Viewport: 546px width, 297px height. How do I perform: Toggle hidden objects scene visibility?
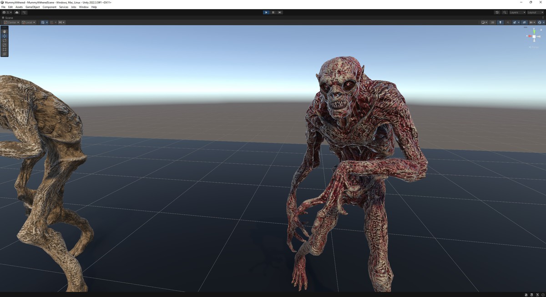pyautogui.click(x=524, y=22)
